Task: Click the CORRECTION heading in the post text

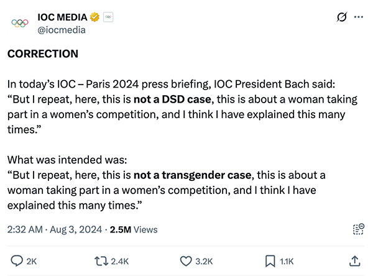Action: (x=43, y=53)
